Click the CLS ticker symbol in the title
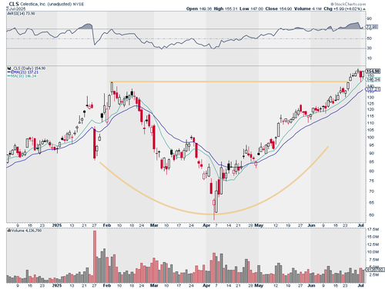Viewport: 385px width, 289px height. (x=14, y=4)
